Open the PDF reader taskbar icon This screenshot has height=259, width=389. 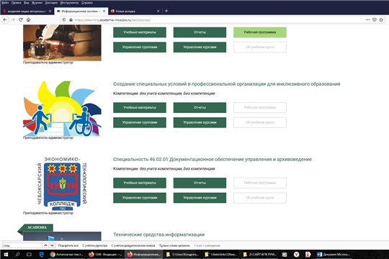pyautogui.click(x=308, y=254)
